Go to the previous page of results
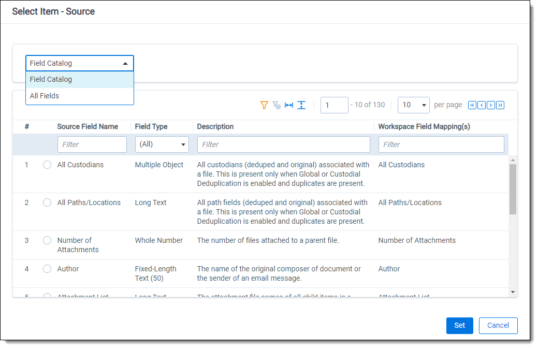Image resolution: width=538 pixels, height=348 pixels. click(x=481, y=105)
